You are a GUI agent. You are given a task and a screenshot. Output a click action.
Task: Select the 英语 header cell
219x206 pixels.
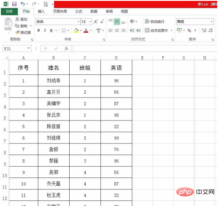click(116, 67)
